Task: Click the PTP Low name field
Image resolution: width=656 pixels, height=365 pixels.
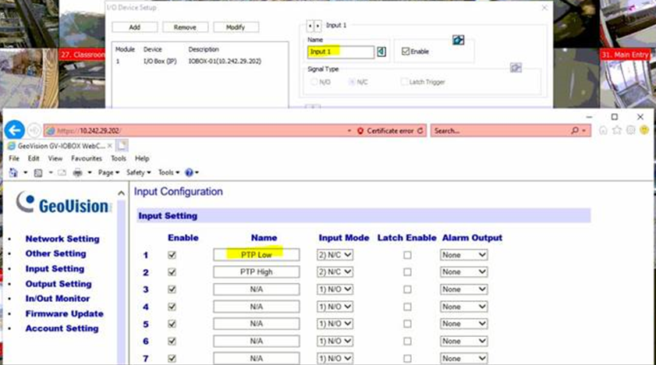Action: click(x=256, y=254)
